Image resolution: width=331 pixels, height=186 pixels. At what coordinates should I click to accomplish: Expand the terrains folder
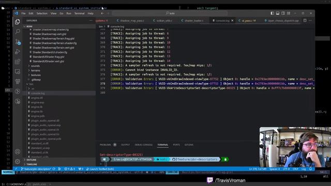click(36, 70)
